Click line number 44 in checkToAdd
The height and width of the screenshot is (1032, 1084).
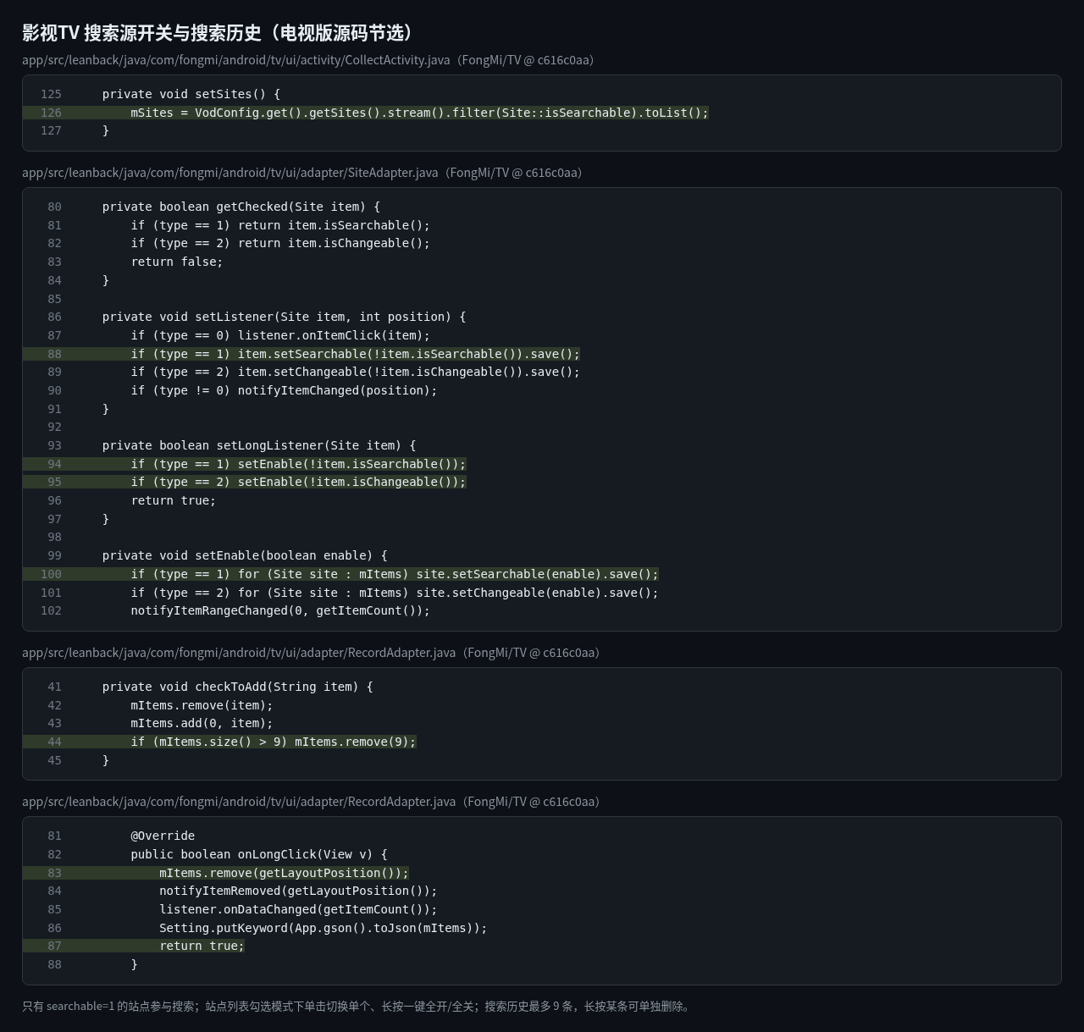[x=54, y=742]
